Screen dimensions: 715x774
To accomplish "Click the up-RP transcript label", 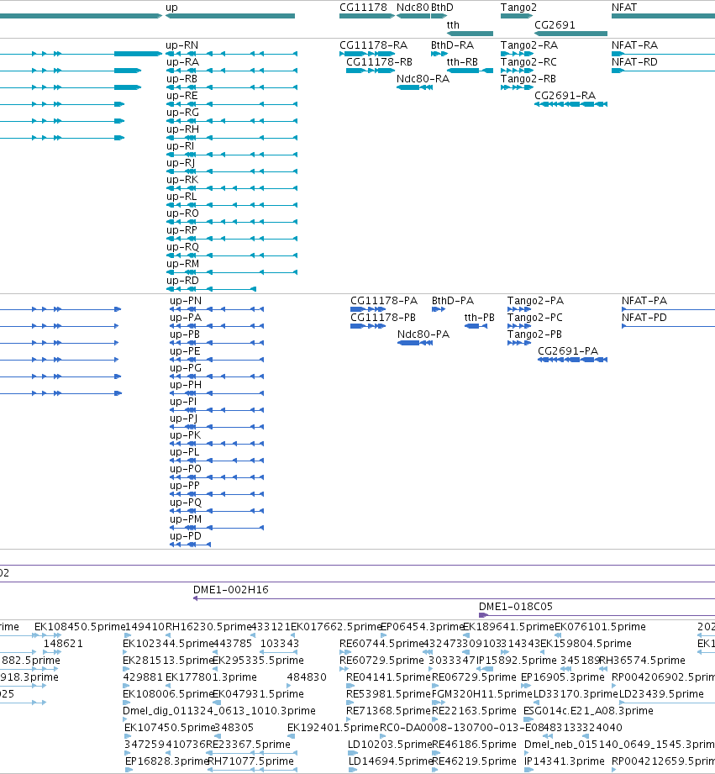I will pos(181,230).
